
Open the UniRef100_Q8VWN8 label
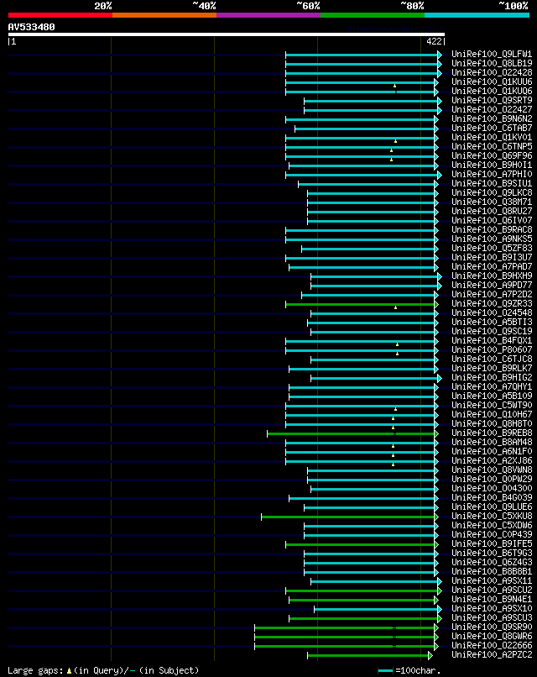492,470
